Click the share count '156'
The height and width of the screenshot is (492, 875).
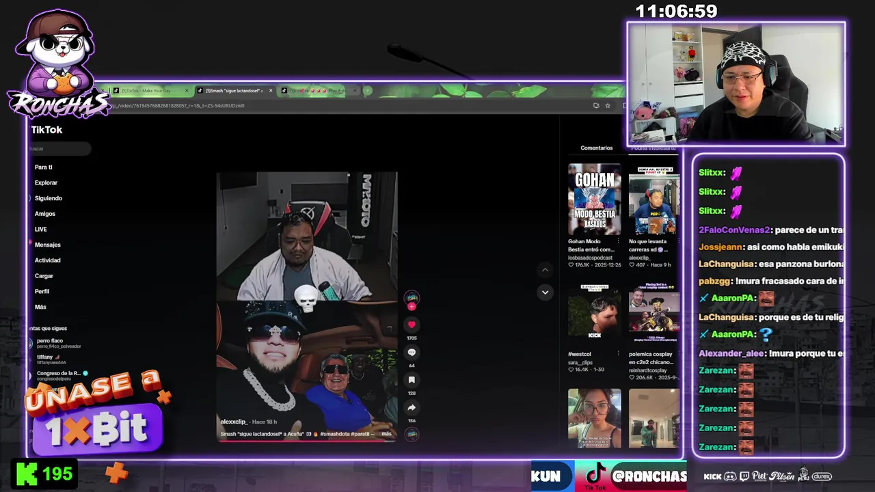coord(412,421)
